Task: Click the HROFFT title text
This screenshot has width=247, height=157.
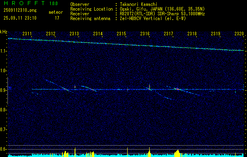Action: 25,3
